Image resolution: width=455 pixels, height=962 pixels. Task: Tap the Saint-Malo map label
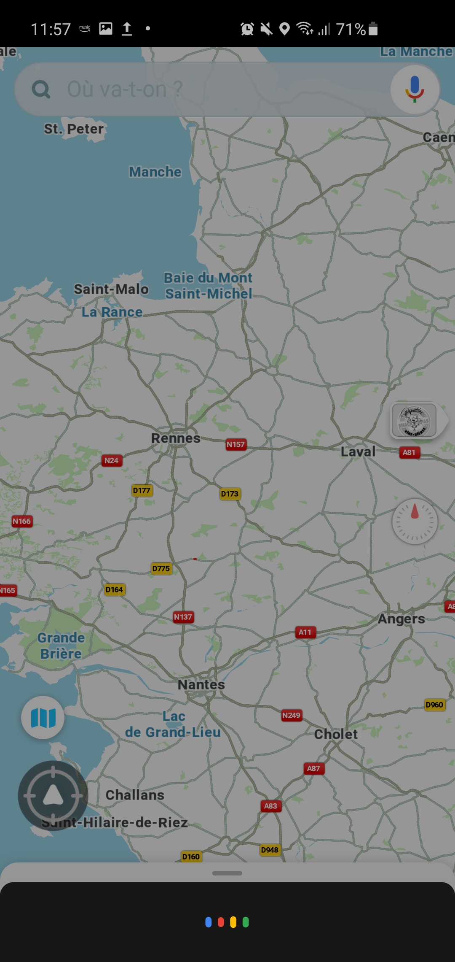coord(111,289)
